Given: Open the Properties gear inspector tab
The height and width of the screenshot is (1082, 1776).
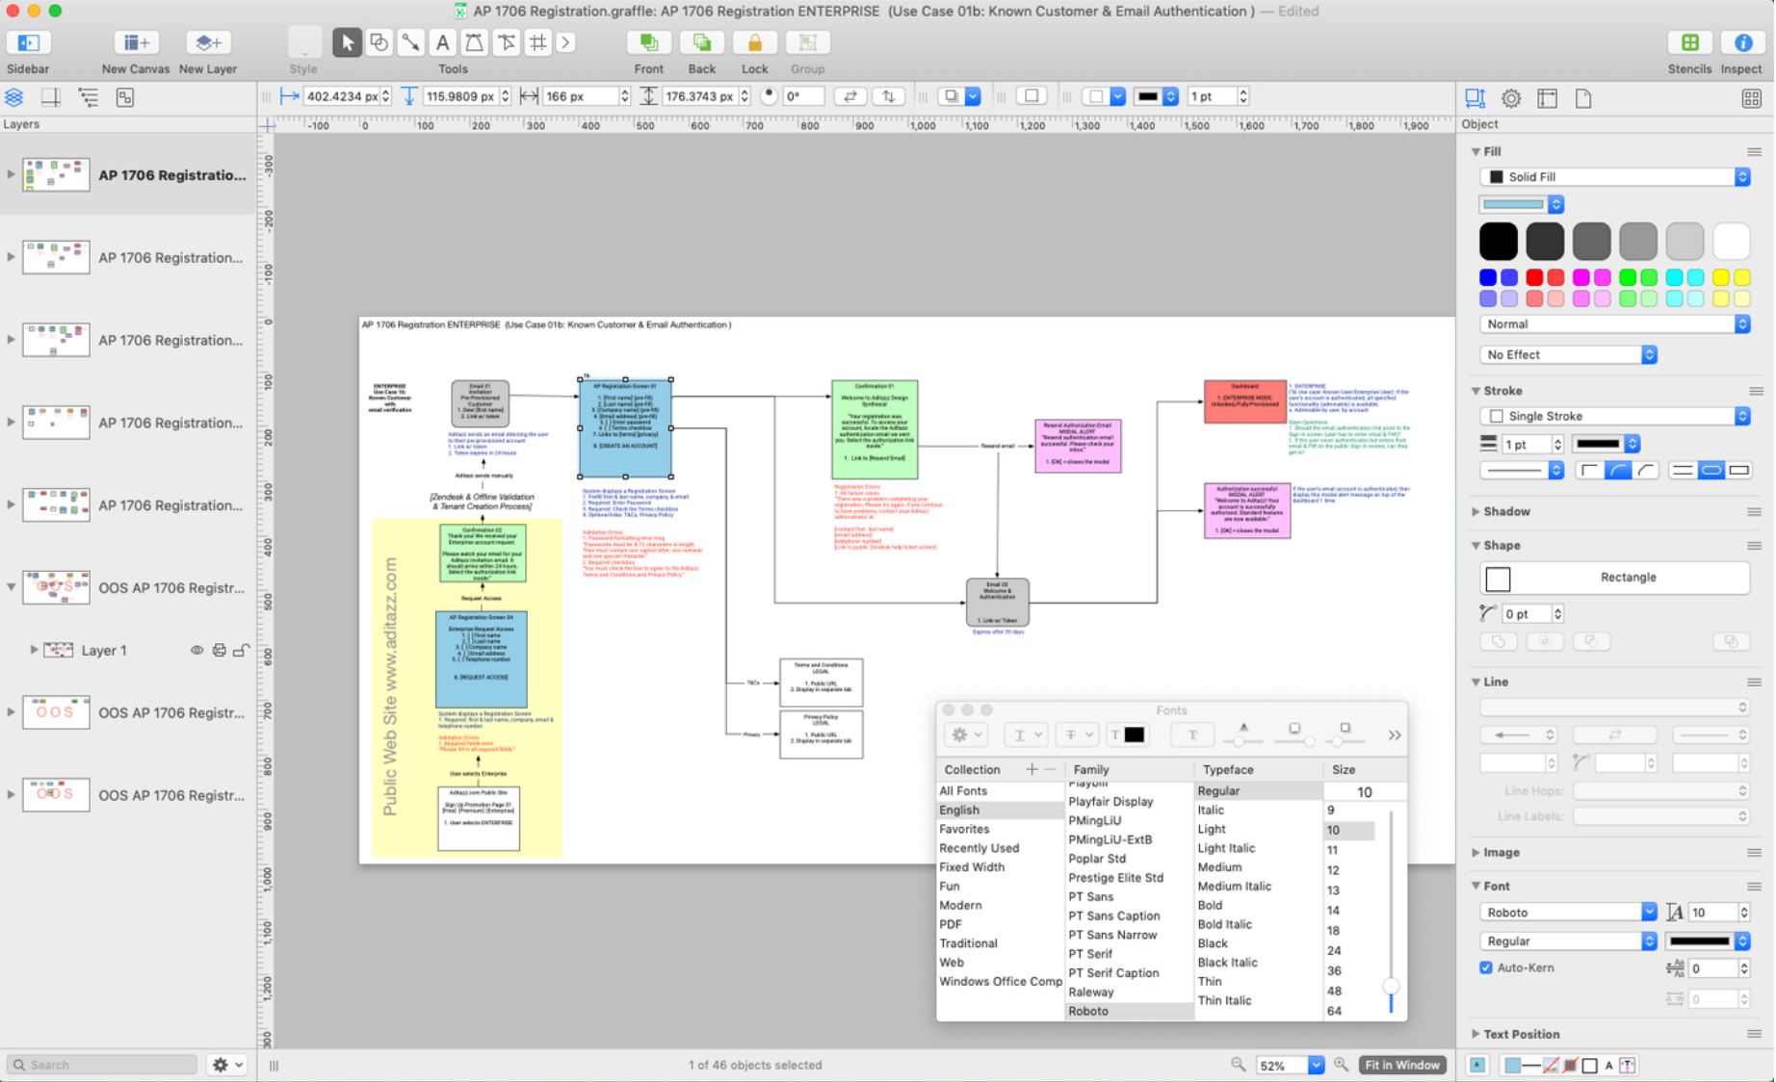Looking at the screenshot, I should coord(1511,98).
